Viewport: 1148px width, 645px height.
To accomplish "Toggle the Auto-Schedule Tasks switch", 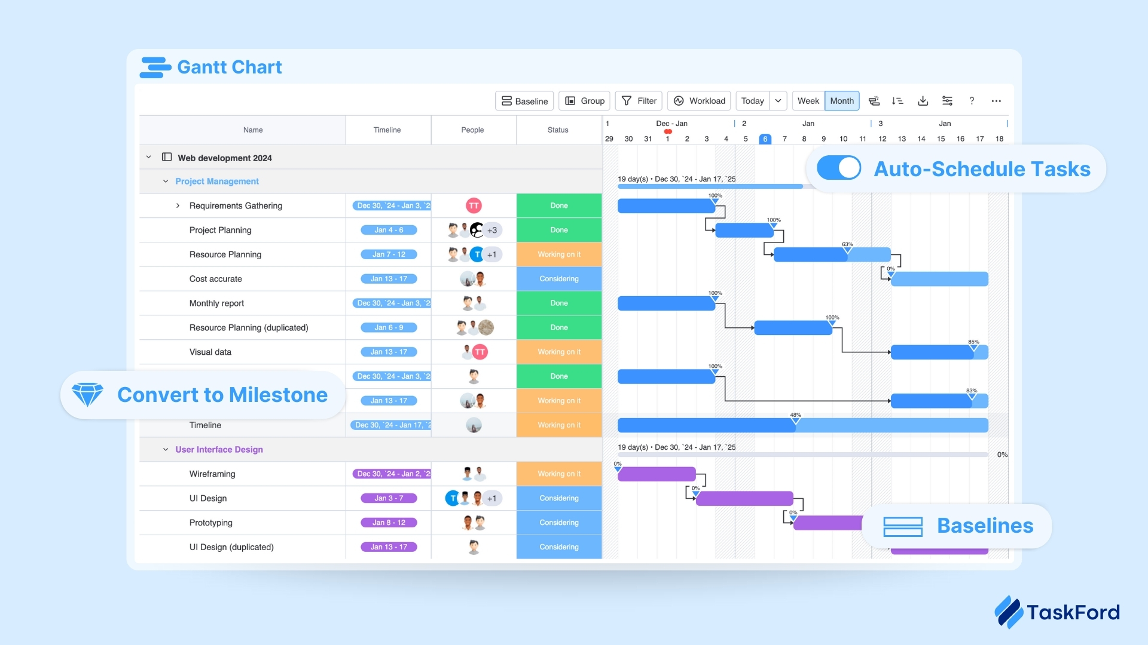I will point(839,168).
